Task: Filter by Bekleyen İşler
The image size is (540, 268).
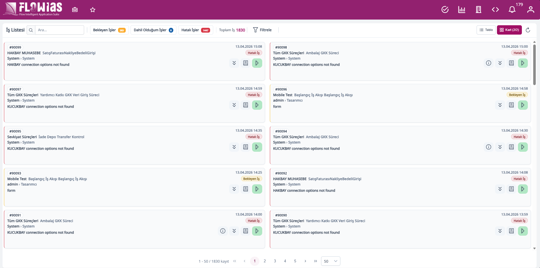Action: (x=109, y=30)
